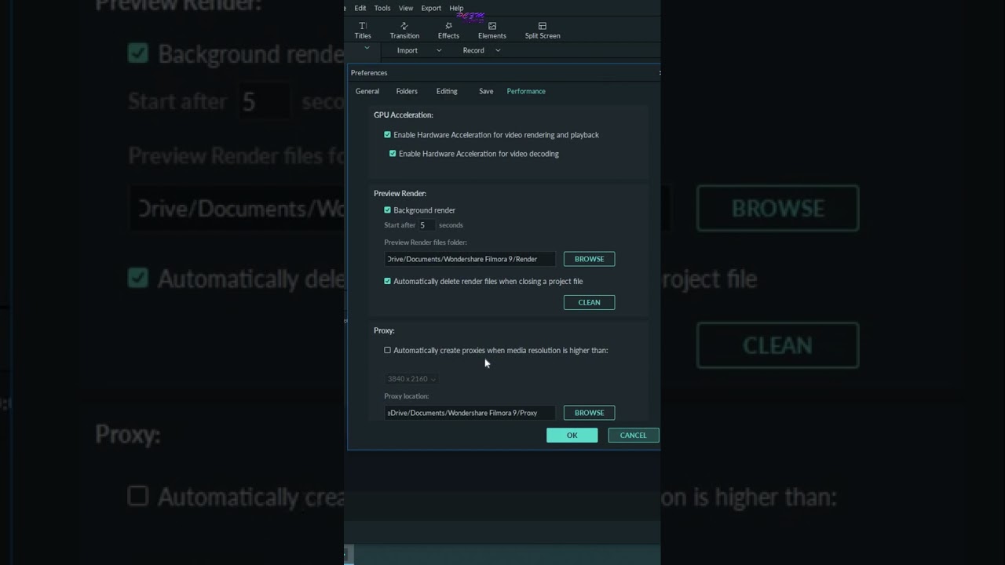The height and width of the screenshot is (565, 1005).
Task: Click the 'Preferences' dialog title
Action: (x=369, y=73)
